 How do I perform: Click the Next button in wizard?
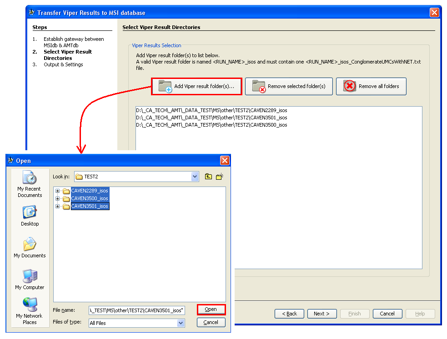click(x=322, y=314)
